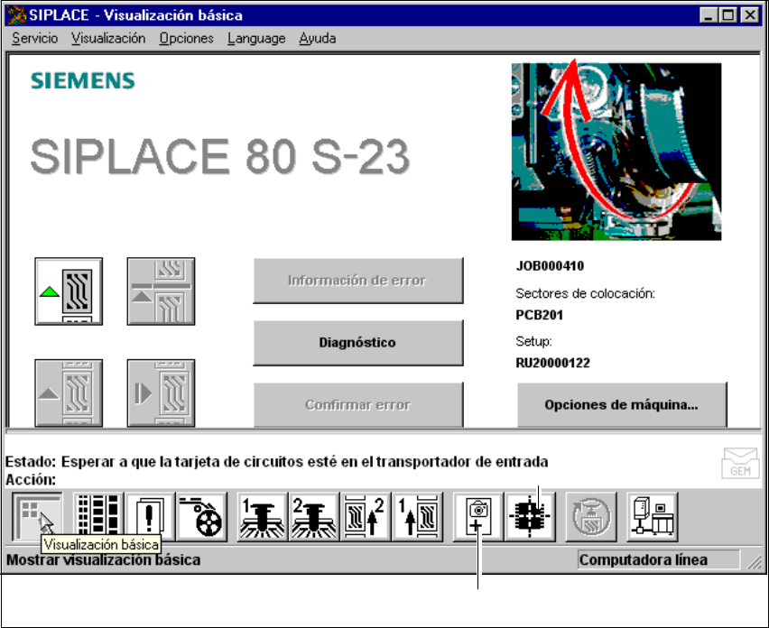Click PCB conveyor 1 icon
This screenshot has width=769, height=628.
[417, 517]
